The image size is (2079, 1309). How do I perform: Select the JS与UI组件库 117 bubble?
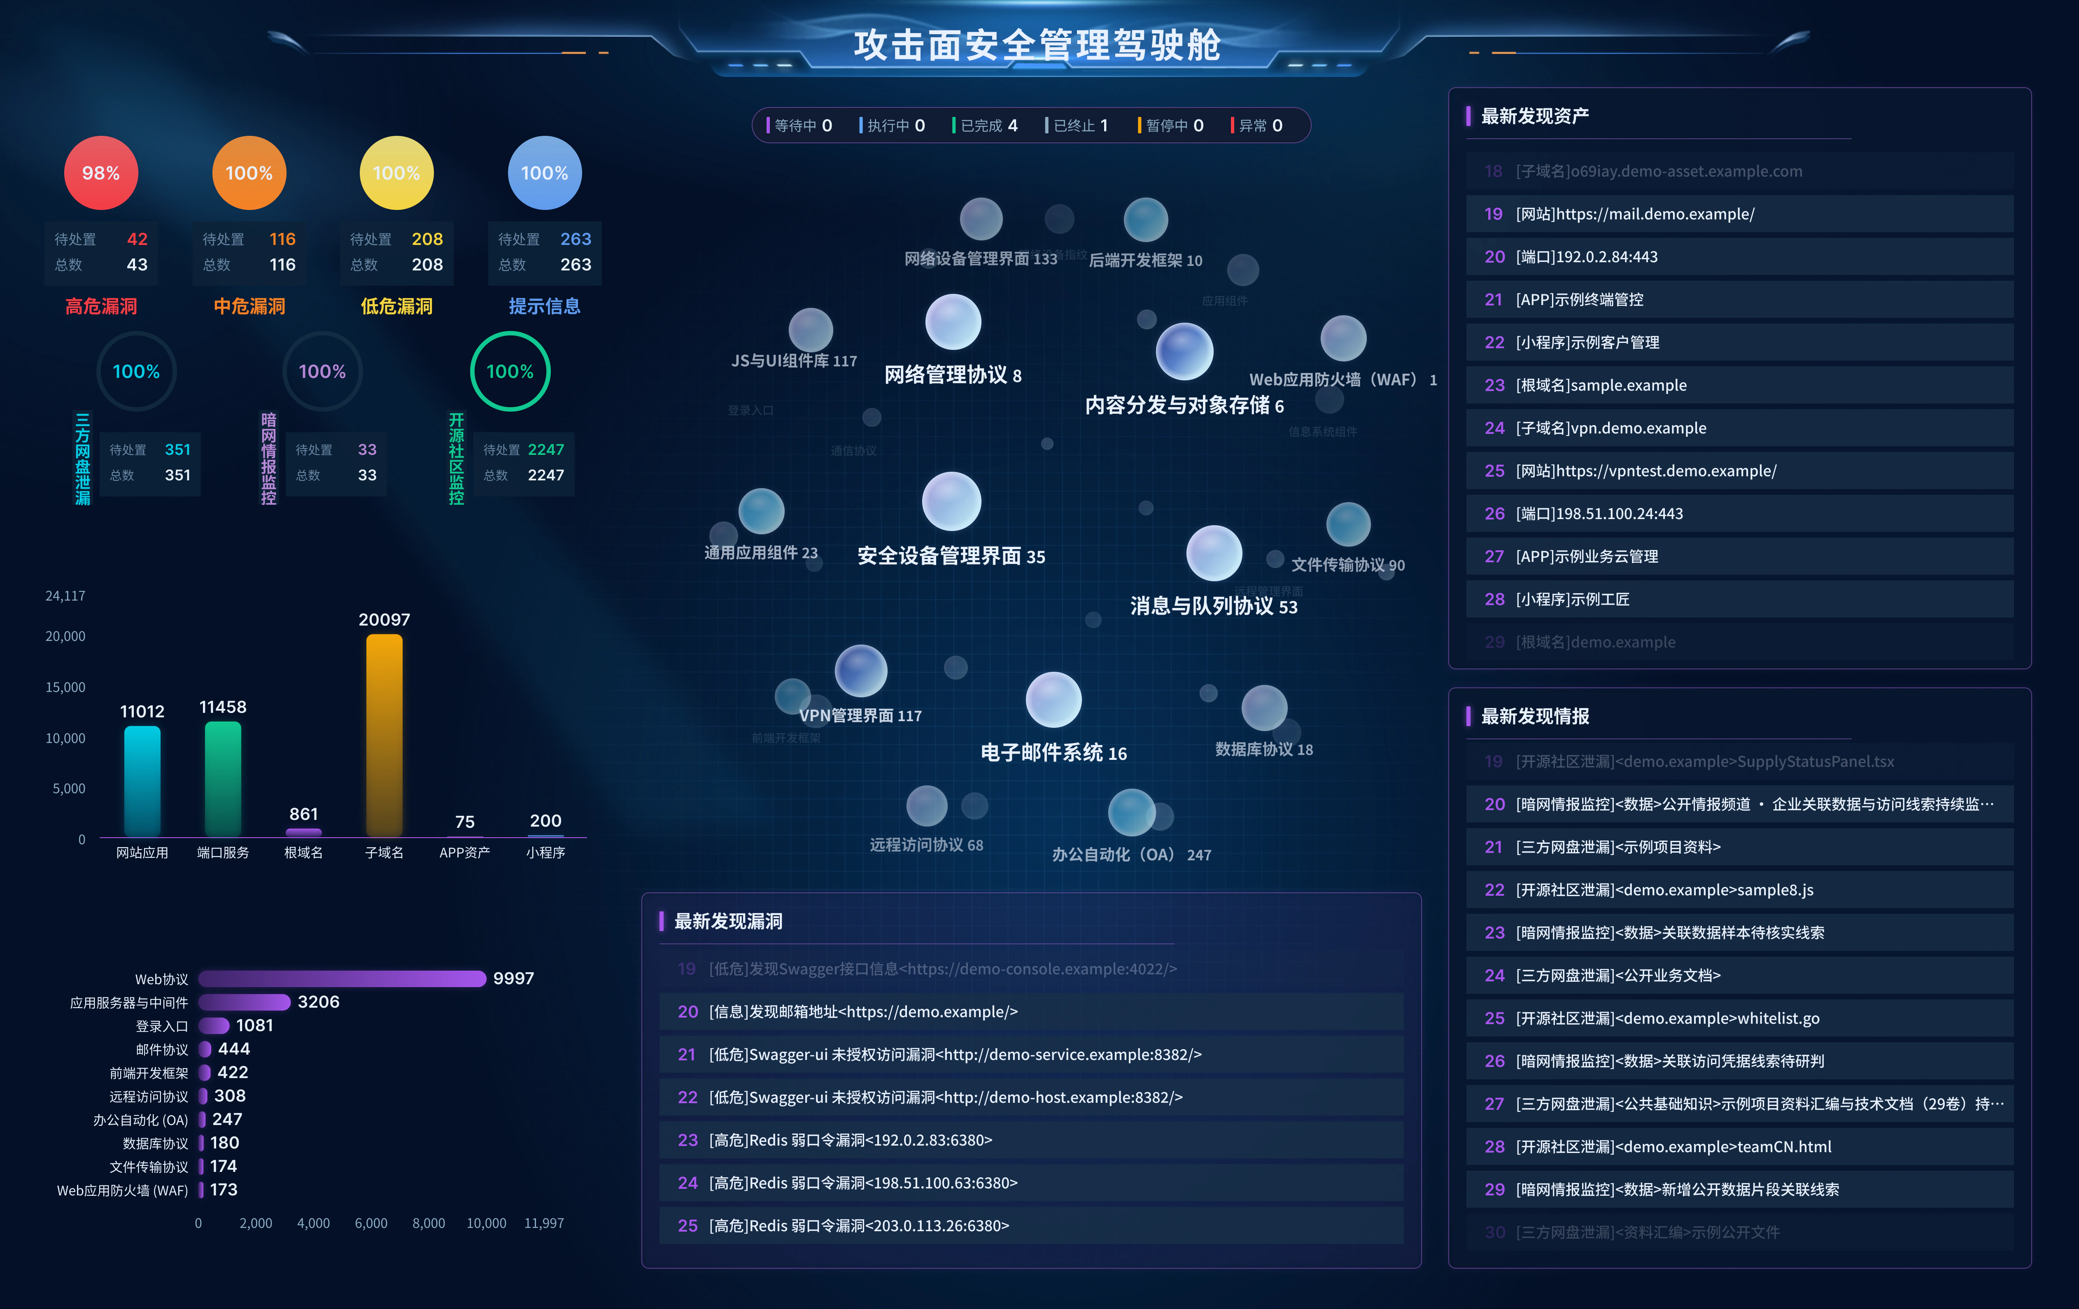[x=811, y=330]
